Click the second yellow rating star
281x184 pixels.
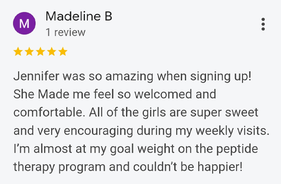29,52
